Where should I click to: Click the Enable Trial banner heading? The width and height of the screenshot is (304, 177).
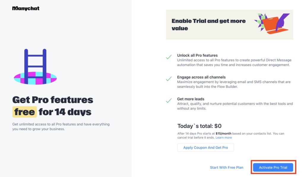point(209,25)
